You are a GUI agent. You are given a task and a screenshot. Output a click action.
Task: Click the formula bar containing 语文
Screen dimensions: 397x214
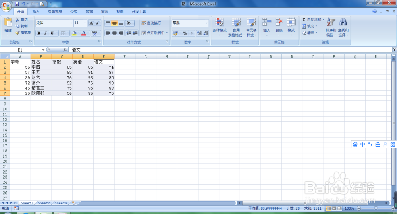(x=231, y=50)
